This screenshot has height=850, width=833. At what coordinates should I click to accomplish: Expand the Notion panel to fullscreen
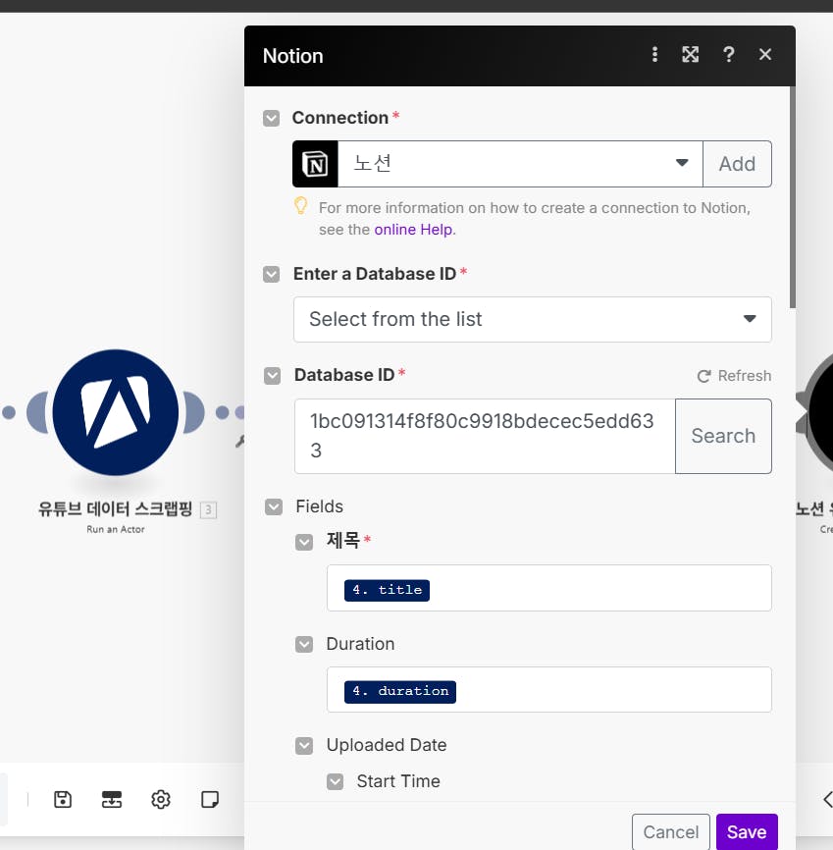pyautogui.click(x=690, y=54)
